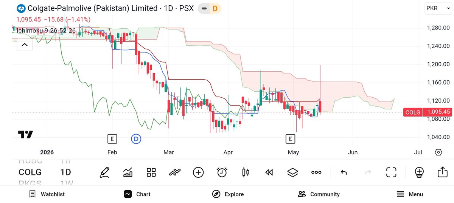Toggle the market status minus badge

(x=204, y=8)
